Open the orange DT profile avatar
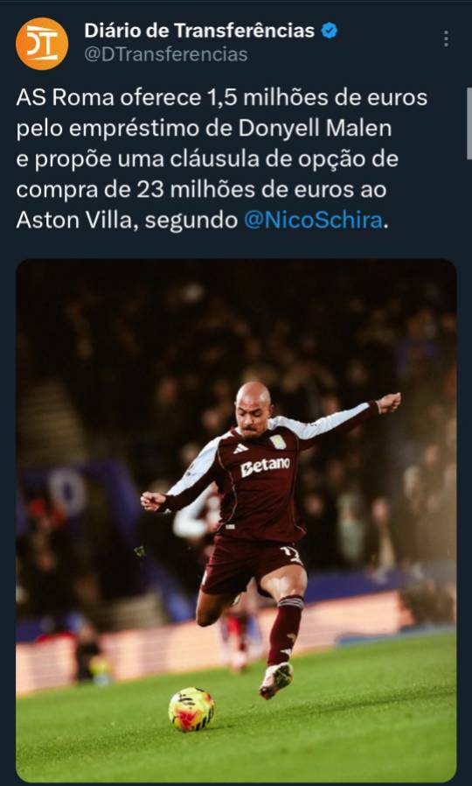This screenshot has height=786, width=472. click(42, 44)
